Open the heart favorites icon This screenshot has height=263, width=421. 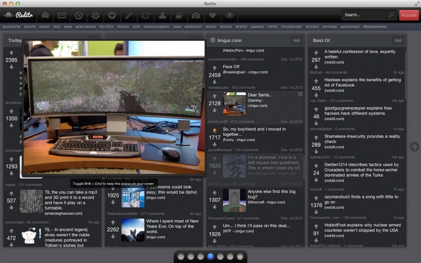click(213, 15)
